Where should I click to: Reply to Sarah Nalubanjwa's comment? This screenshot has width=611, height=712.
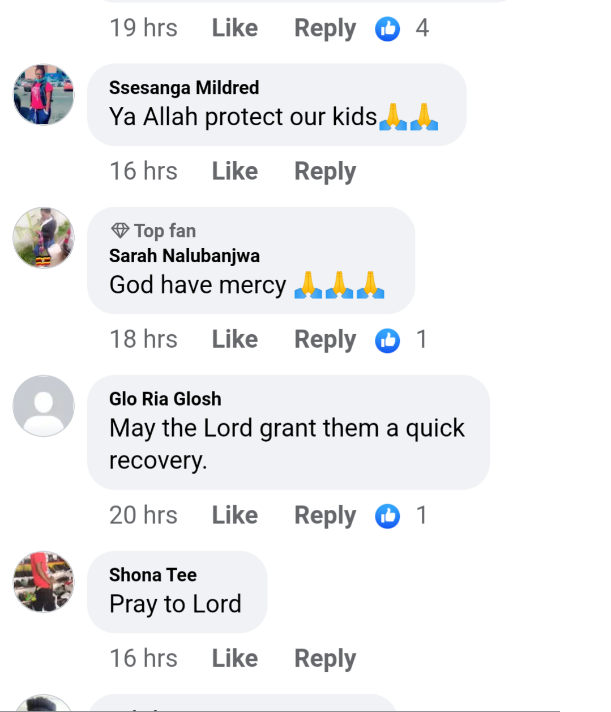(x=325, y=339)
